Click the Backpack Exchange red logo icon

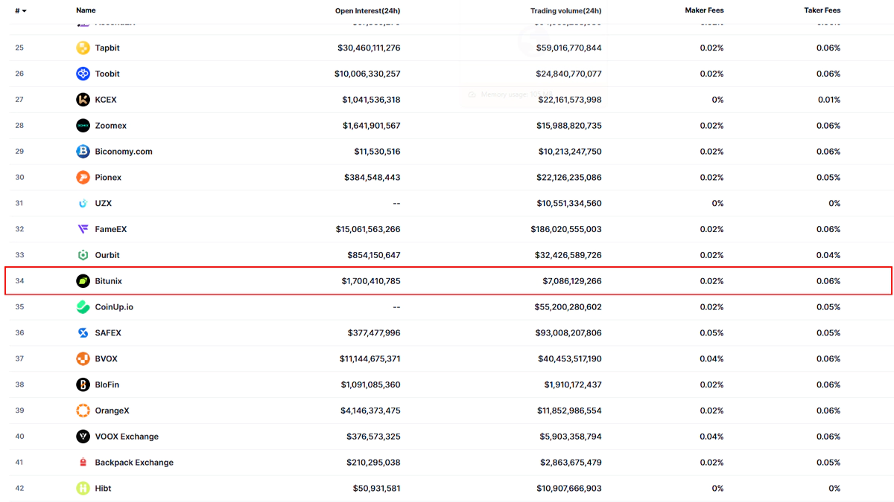83,463
